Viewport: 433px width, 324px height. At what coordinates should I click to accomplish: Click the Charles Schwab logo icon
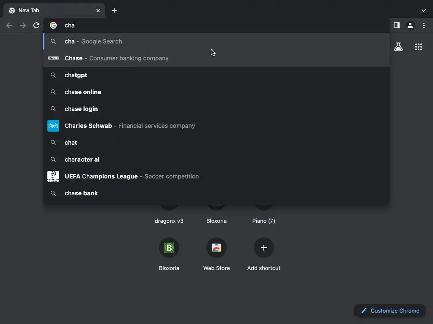click(53, 126)
